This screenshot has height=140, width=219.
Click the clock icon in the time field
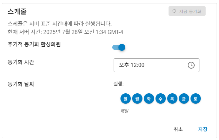[191, 65]
